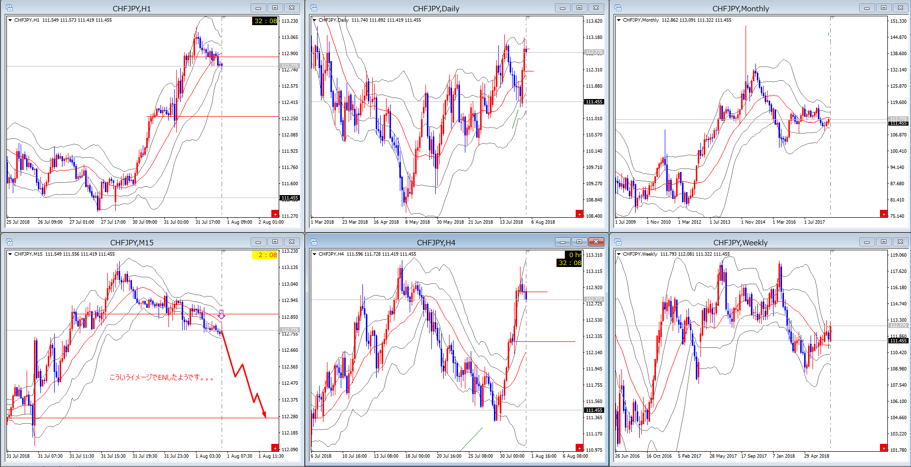911x467 pixels.
Task: Expand the triangle menu beside CHFJPY,H1 label
Action: tap(10, 20)
